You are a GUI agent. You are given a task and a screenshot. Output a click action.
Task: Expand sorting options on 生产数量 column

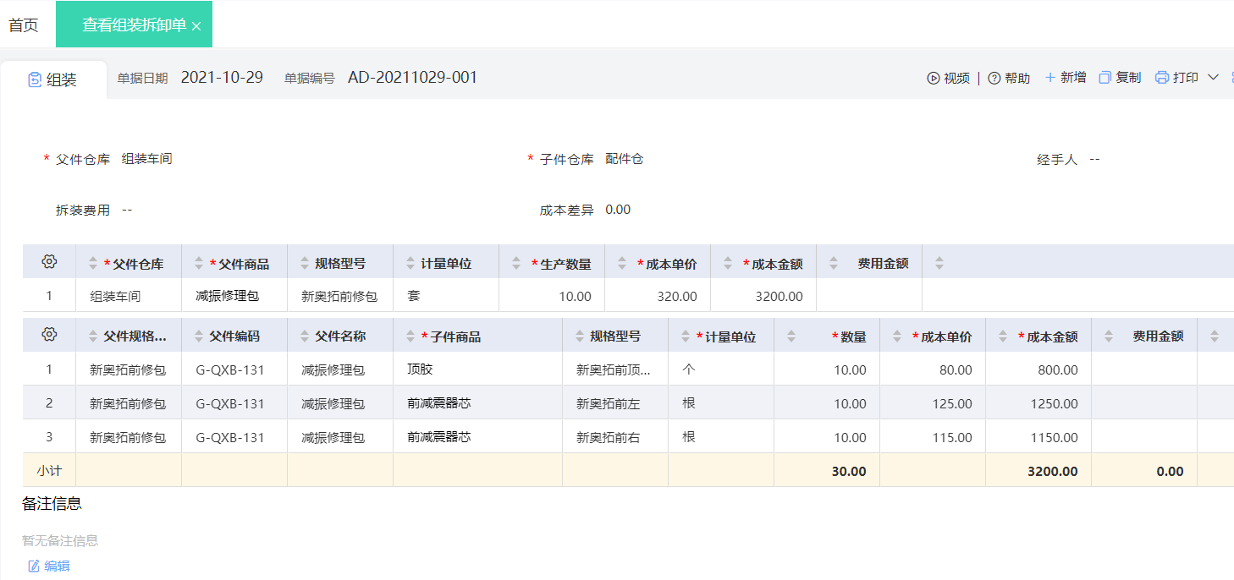(x=515, y=262)
